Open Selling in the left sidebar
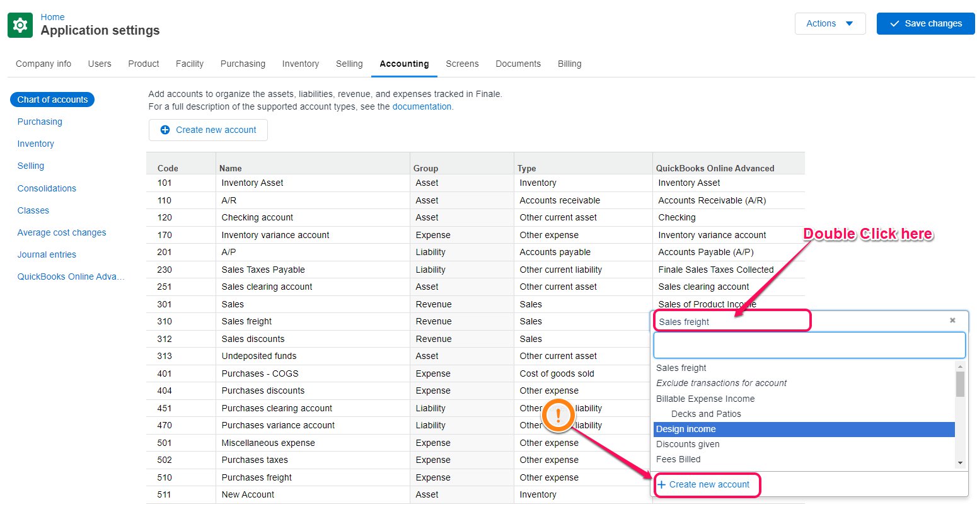Image resolution: width=977 pixels, height=507 pixels. (x=31, y=166)
